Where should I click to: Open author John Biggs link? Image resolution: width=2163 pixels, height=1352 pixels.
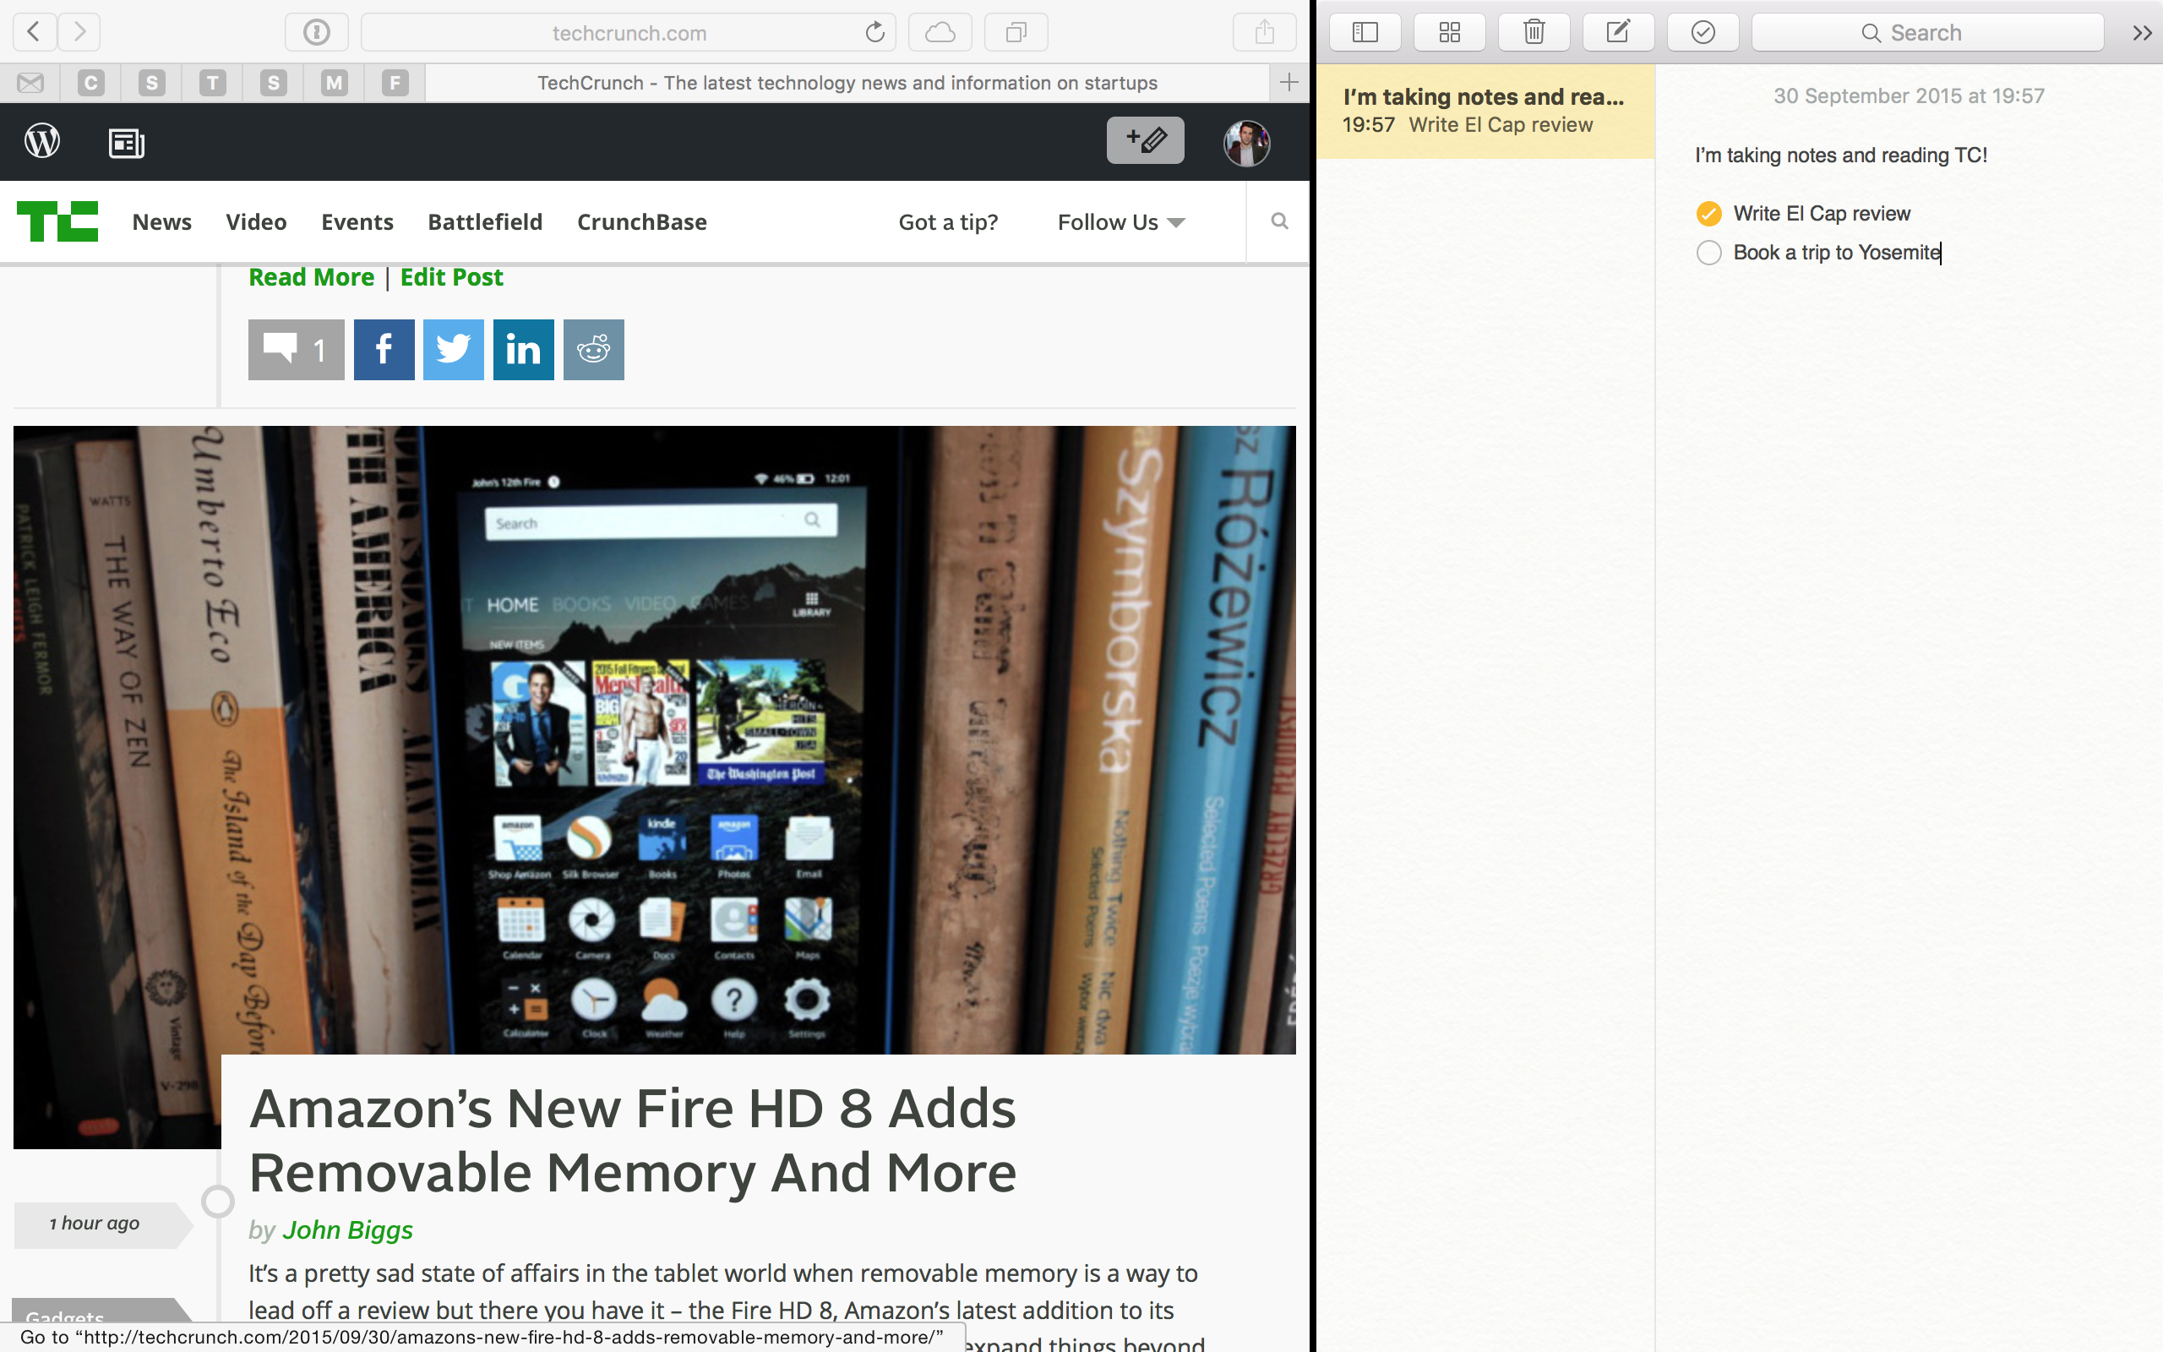tap(346, 1230)
